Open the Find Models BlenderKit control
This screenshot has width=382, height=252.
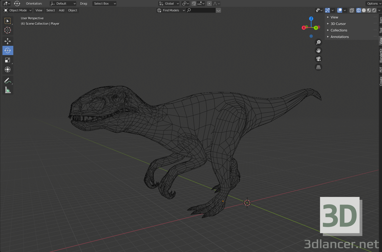(171, 10)
